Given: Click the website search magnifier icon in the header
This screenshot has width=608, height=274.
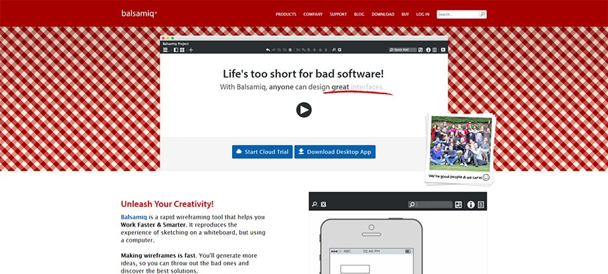Looking at the screenshot, I should [x=482, y=14].
